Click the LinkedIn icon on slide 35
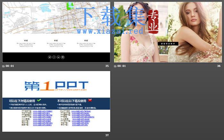224x140 pixels. [x=59, y=57]
